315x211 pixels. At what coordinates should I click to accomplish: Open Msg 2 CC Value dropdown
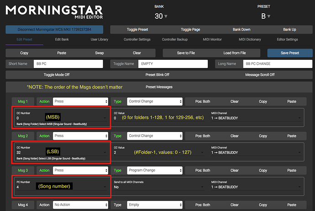(x=159, y=153)
